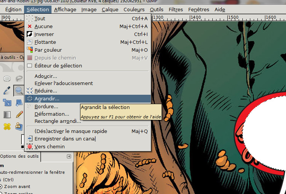Open the Calque menu
Screen dimensions: 286x194
point(110,9)
